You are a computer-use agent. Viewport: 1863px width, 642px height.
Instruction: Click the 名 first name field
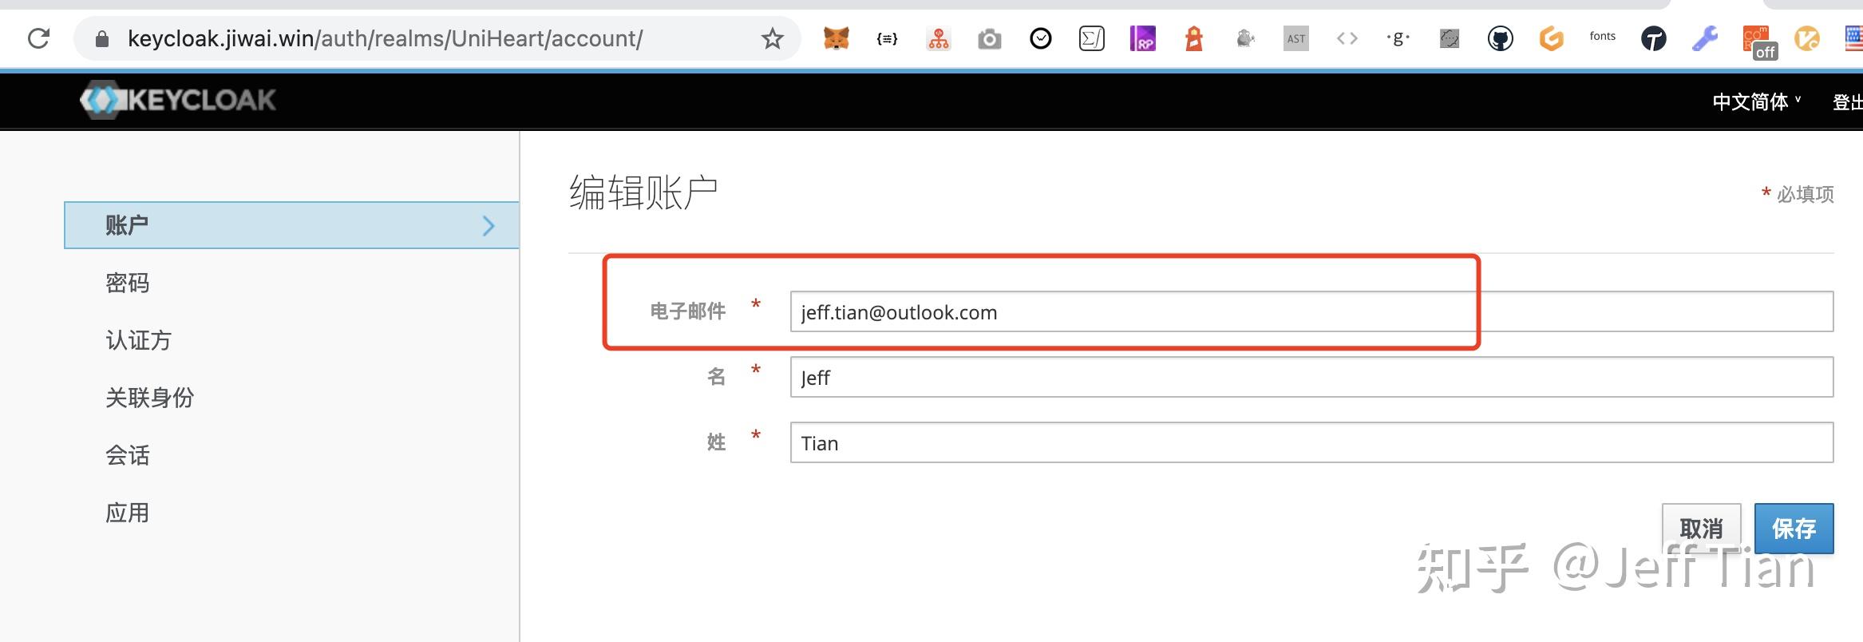point(1311,377)
